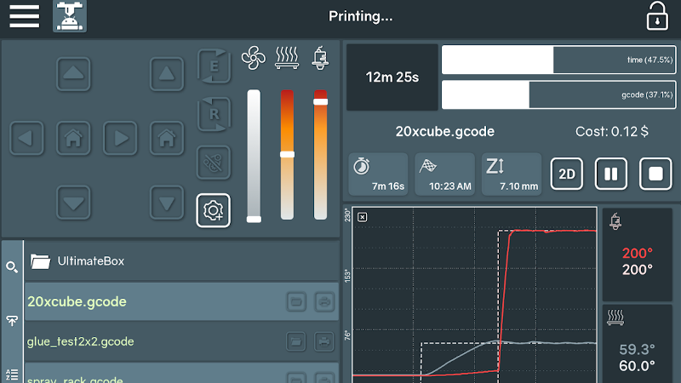Viewport: 681px width, 383px height.
Task: Select the glue_test2x2.gcode file
Action: (81, 341)
